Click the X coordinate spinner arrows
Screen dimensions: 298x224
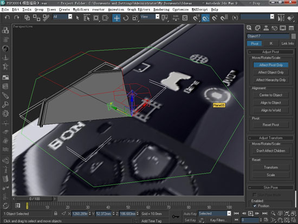[x=90, y=214]
